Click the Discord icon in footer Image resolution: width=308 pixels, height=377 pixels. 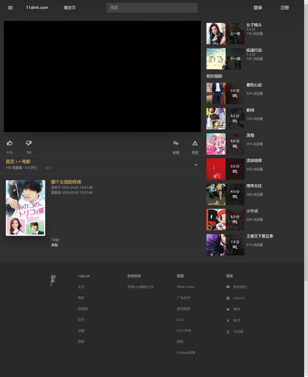click(x=228, y=298)
